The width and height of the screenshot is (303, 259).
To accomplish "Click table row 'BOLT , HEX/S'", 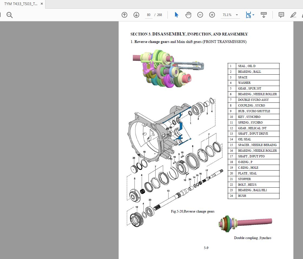I will point(253,185).
